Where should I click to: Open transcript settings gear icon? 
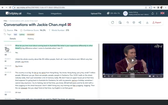(134, 22)
